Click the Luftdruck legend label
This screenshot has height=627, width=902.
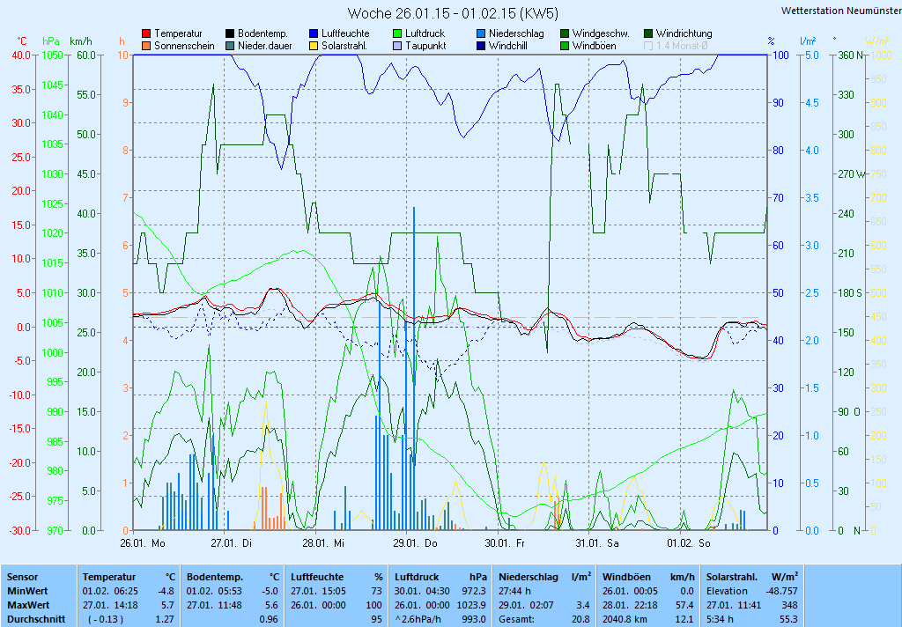click(425, 34)
